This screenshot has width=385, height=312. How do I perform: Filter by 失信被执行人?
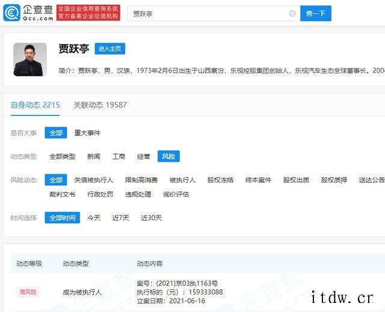pos(94,180)
